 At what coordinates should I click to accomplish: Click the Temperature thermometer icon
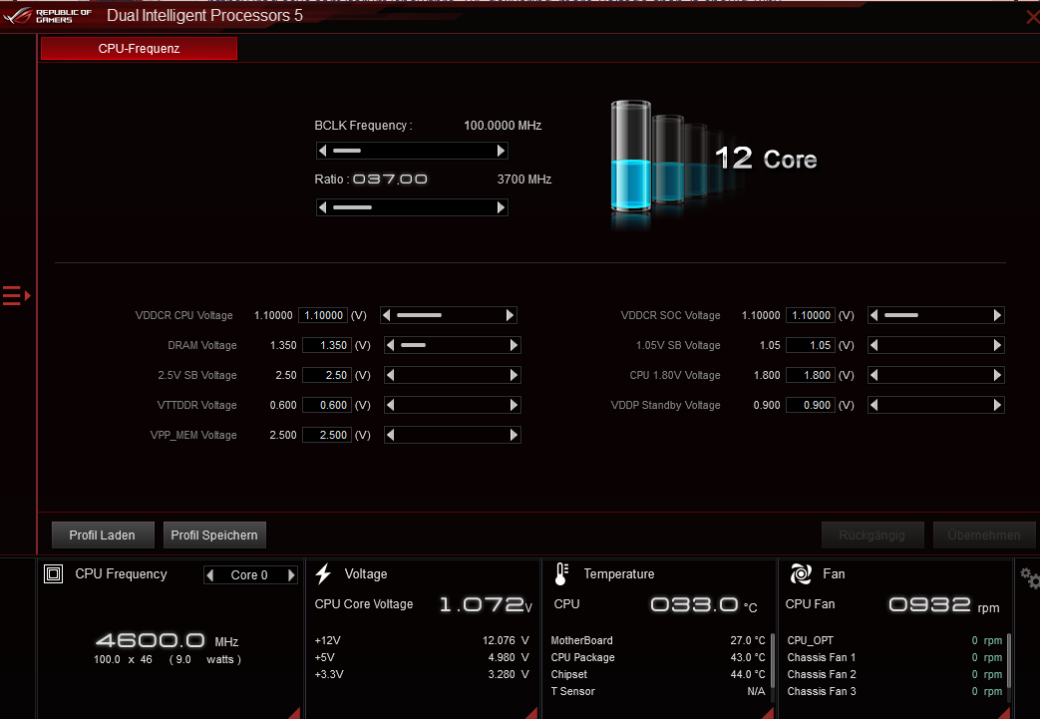(561, 573)
